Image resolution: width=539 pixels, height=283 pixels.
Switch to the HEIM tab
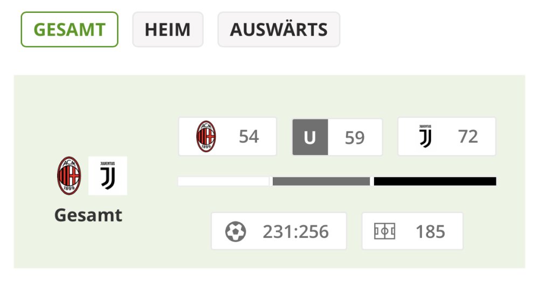pos(168,30)
